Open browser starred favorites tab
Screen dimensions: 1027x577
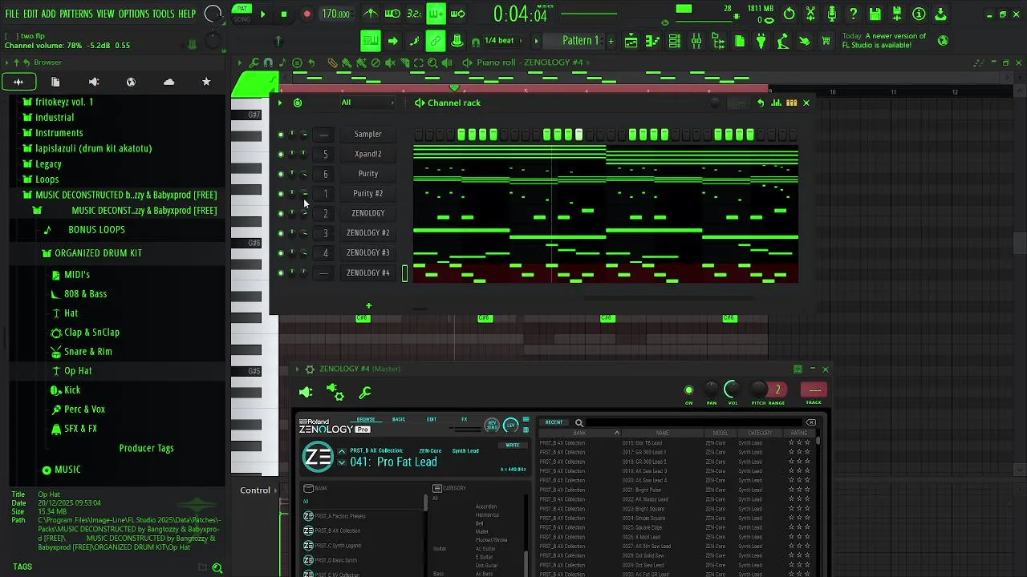[206, 82]
